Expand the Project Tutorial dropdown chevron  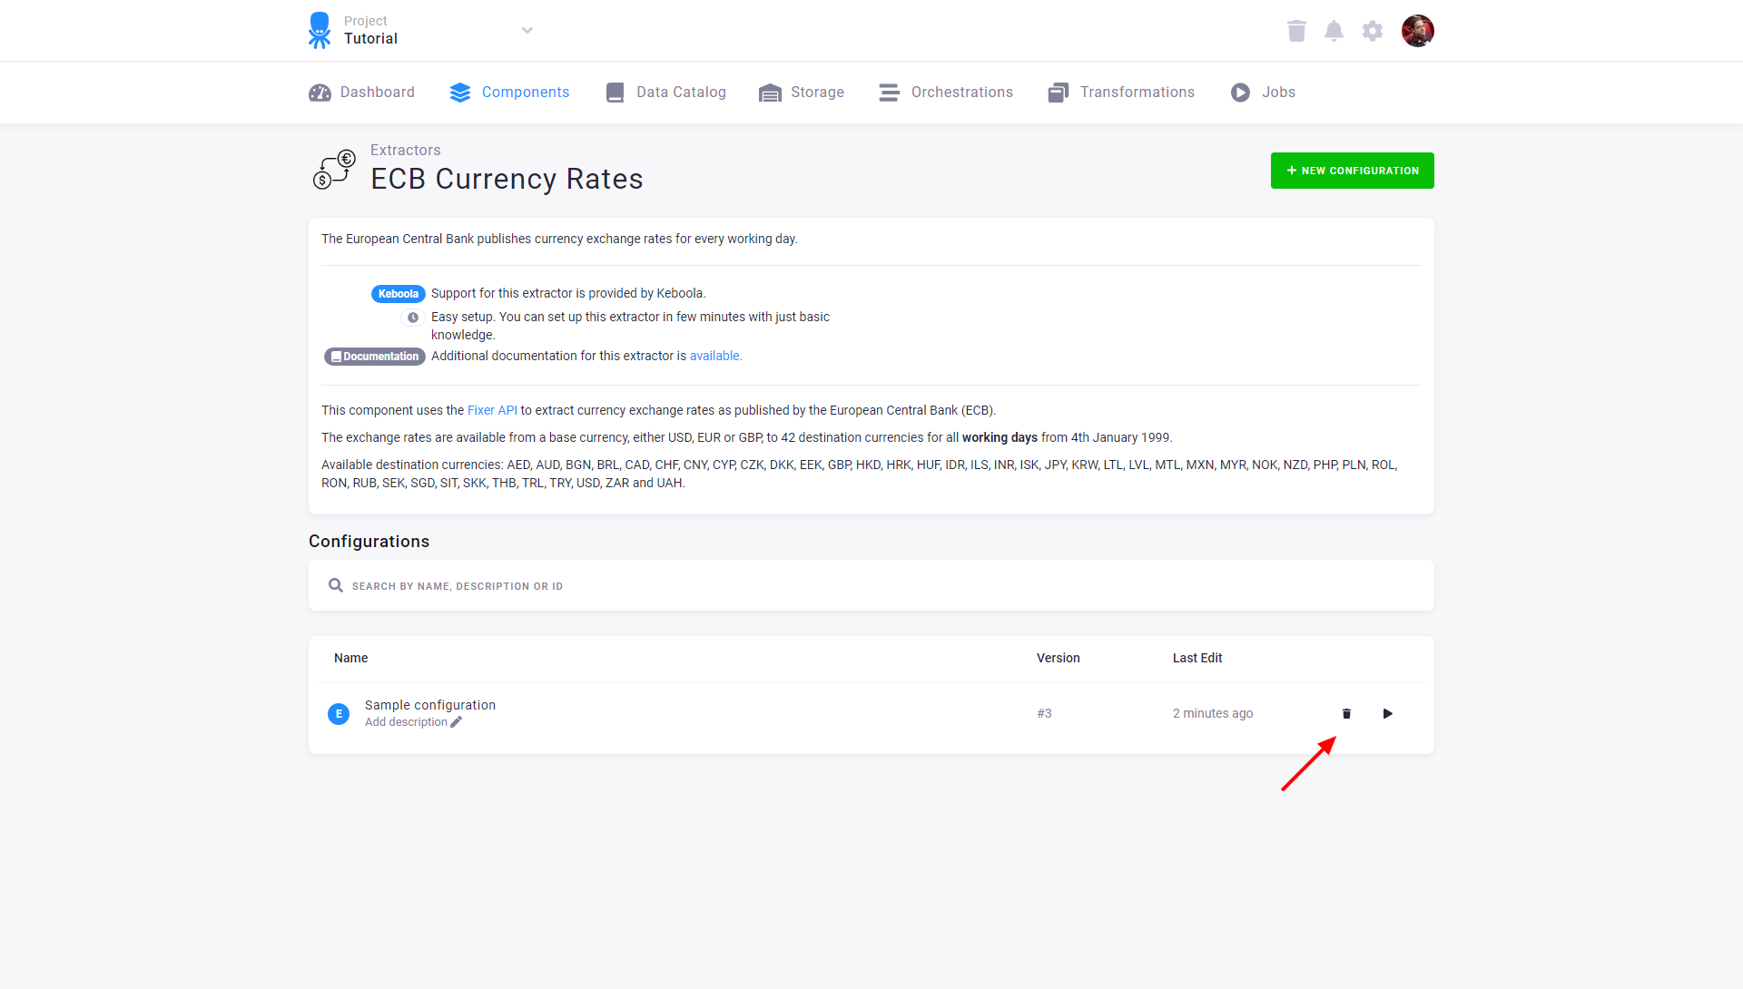tap(527, 31)
